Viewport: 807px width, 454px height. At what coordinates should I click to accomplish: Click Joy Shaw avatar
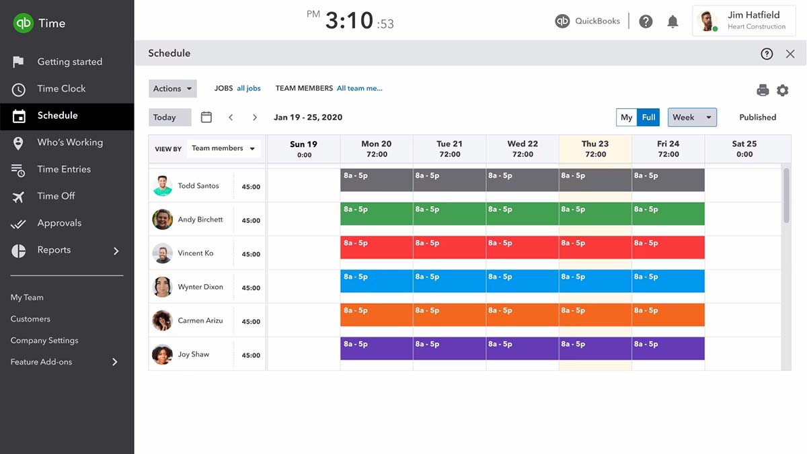tap(163, 354)
